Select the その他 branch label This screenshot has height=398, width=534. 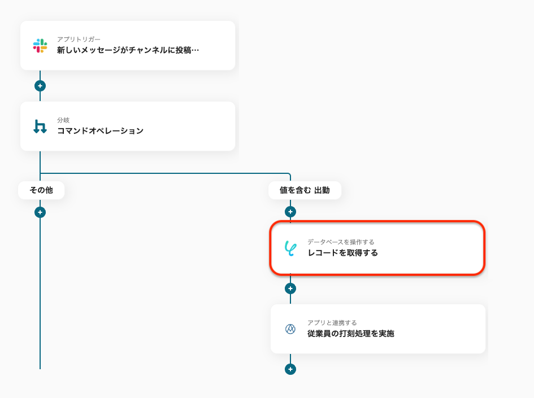[41, 190]
